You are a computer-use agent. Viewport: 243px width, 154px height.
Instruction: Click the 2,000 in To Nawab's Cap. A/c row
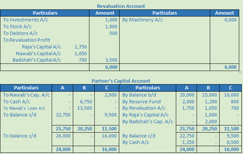(110, 95)
